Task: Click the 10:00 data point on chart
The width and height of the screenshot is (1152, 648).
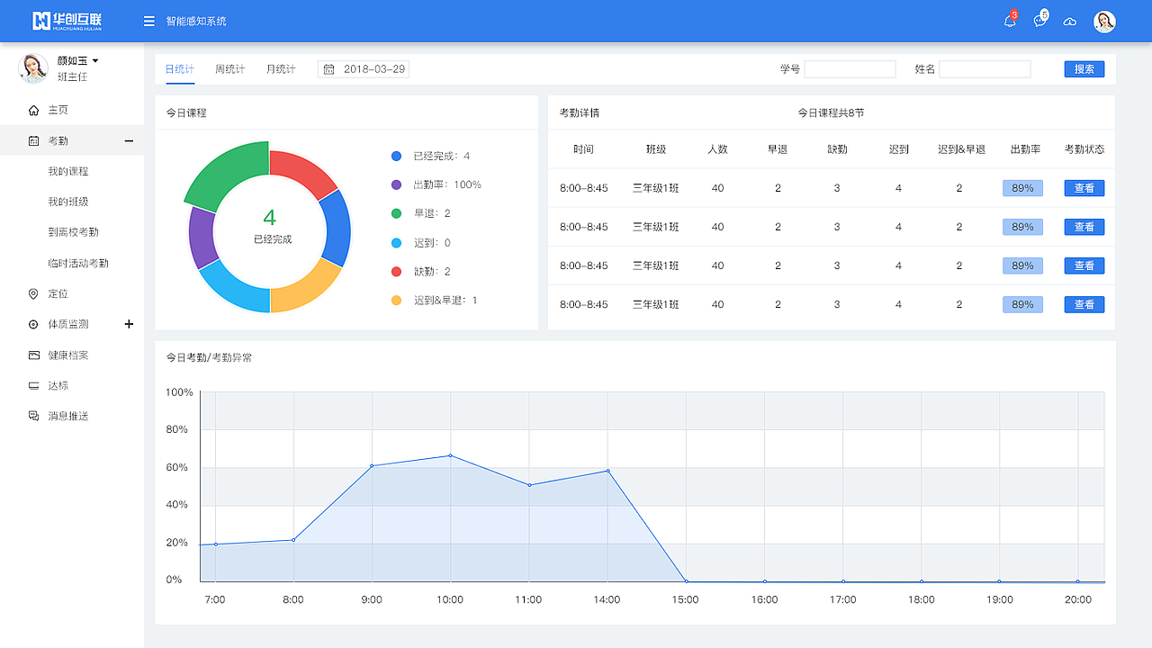Action: pos(450,455)
